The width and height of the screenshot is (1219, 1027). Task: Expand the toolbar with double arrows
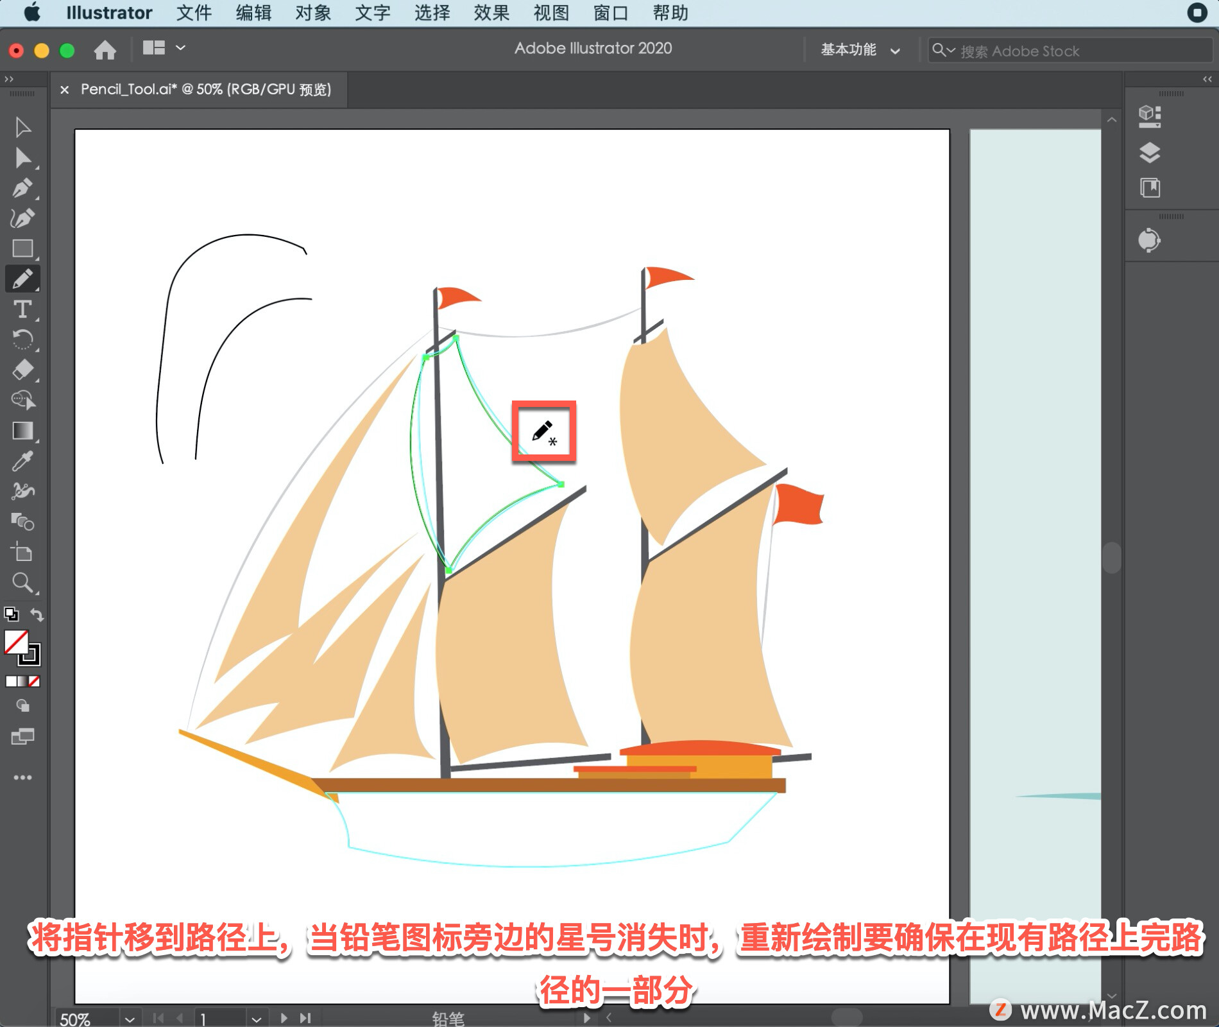point(8,79)
